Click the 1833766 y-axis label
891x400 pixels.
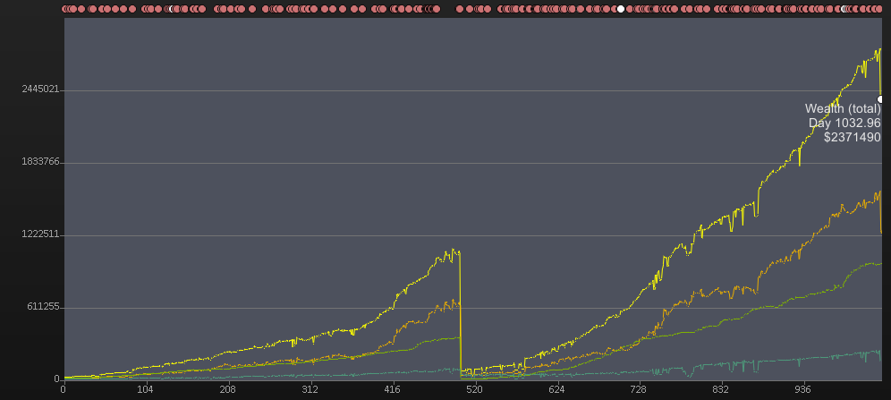(x=40, y=162)
